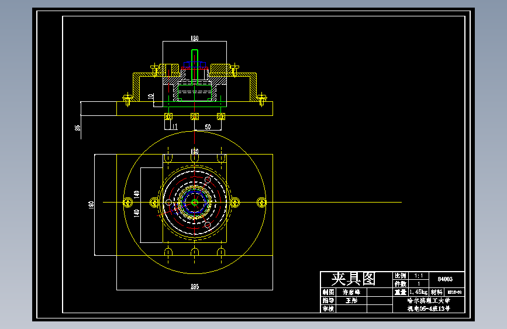Click the weight value 1.45kg
This screenshot has height=329, width=507.
418,292
